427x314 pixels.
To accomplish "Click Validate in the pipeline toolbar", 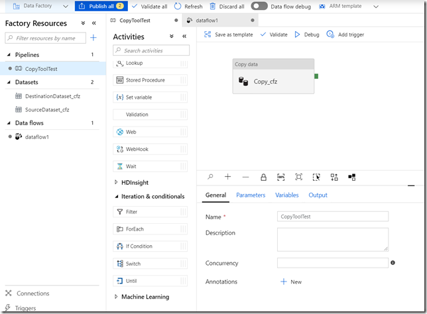I will point(274,34).
